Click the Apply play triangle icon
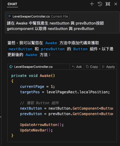 coord(103,67)
